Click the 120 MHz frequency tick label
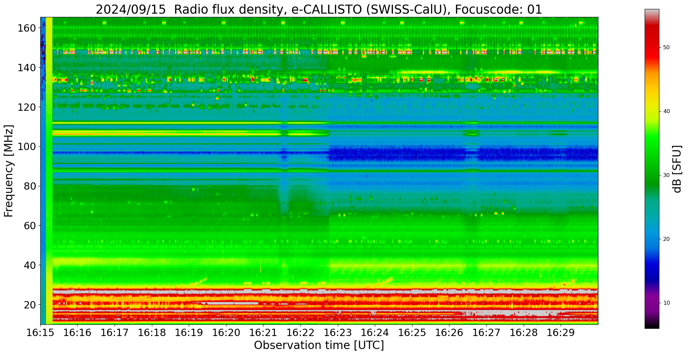This screenshot has width=687, height=355. pos(26,107)
